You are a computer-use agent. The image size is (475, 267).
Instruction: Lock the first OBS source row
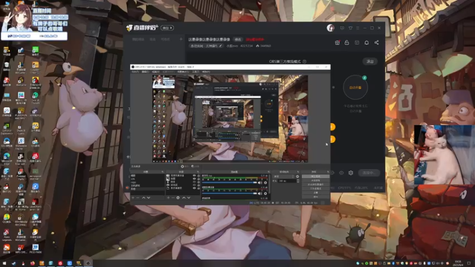(x=199, y=176)
